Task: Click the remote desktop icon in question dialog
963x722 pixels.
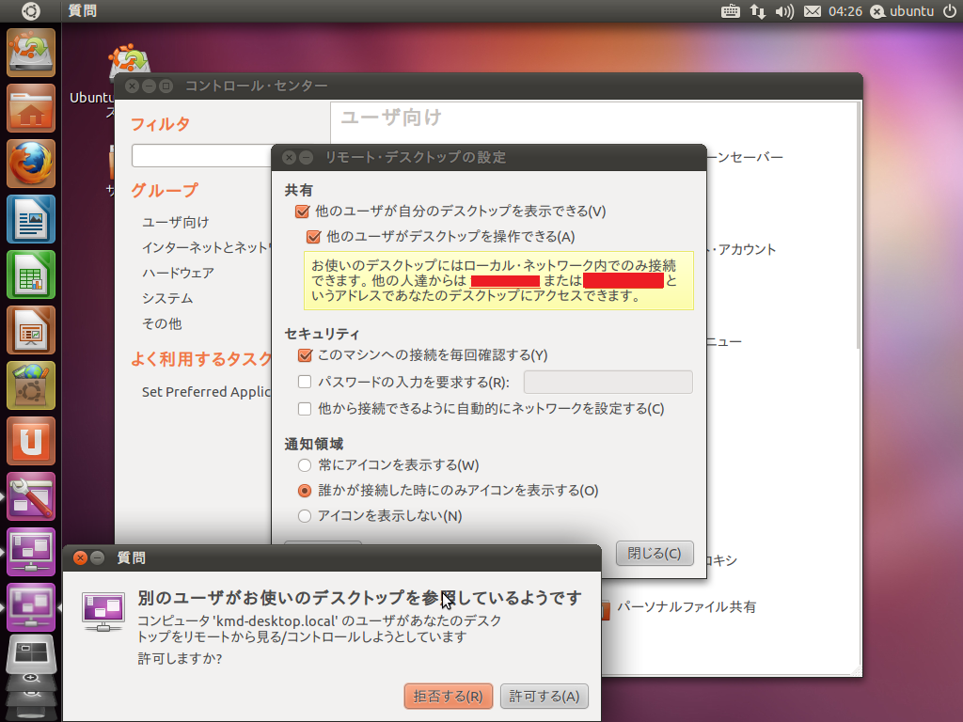Action: click(x=103, y=611)
